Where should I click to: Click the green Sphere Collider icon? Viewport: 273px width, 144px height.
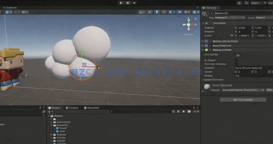(x=207, y=50)
